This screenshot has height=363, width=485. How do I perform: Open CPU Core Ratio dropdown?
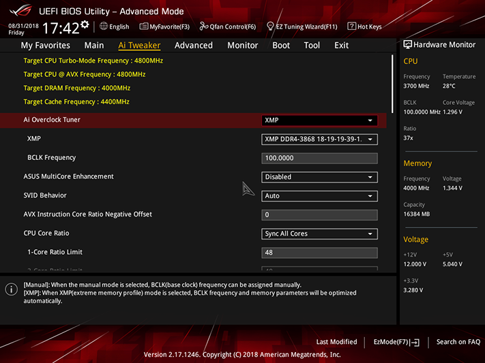click(319, 234)
